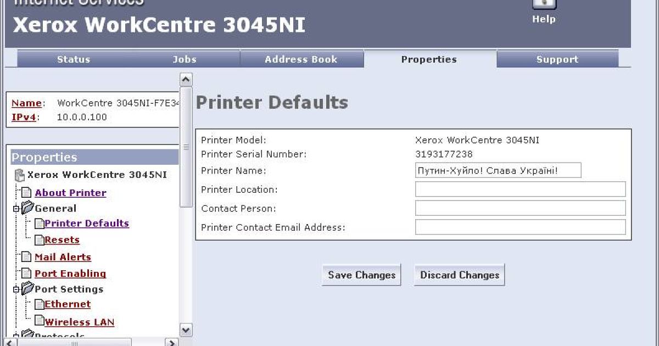This screenshot has height=346, width=659.
Task: Open the Support tab
Action: coord(557,59)
